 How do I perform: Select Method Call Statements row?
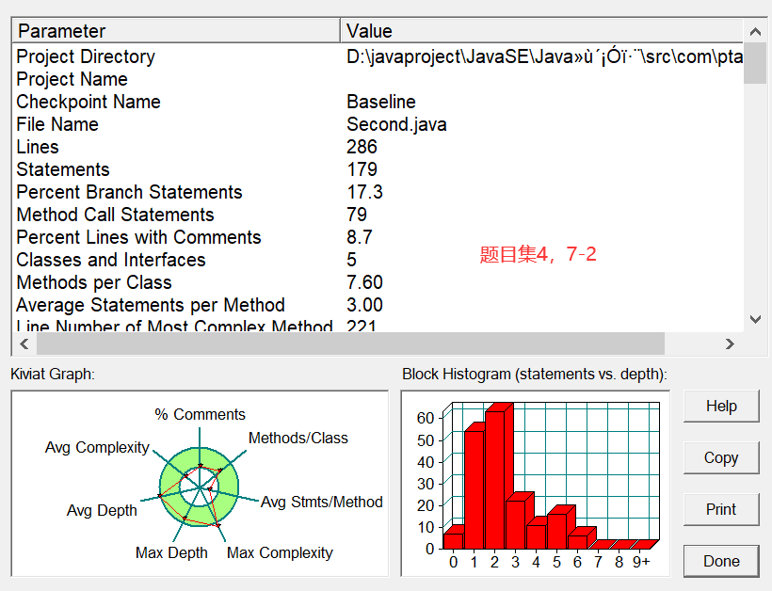tap(378, 216)
